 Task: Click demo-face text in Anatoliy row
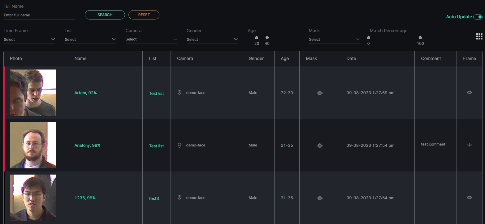pyautogui.click(x=196, y=145)
